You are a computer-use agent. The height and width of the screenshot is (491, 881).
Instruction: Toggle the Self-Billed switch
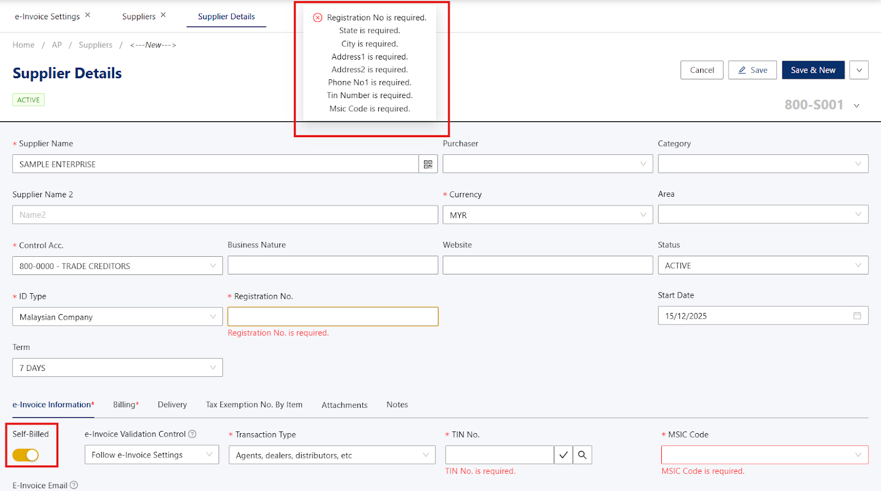(x=25, y=455)
